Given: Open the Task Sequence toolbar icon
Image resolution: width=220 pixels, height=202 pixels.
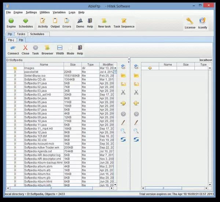Looking at the screenshot, I should 124,21.
